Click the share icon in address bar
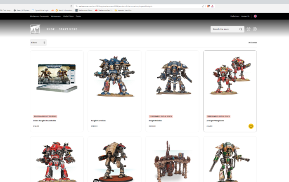Image resolution: width=289 pixels, height=182 pixels. pos(203,6)
